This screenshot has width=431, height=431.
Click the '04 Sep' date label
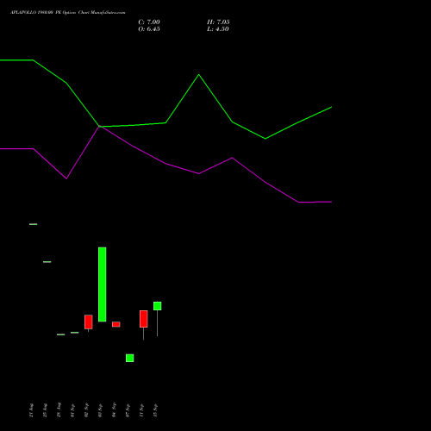point(114,410)
